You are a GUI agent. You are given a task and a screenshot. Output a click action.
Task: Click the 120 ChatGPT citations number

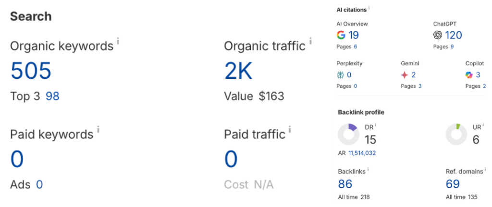pos(453,35)
